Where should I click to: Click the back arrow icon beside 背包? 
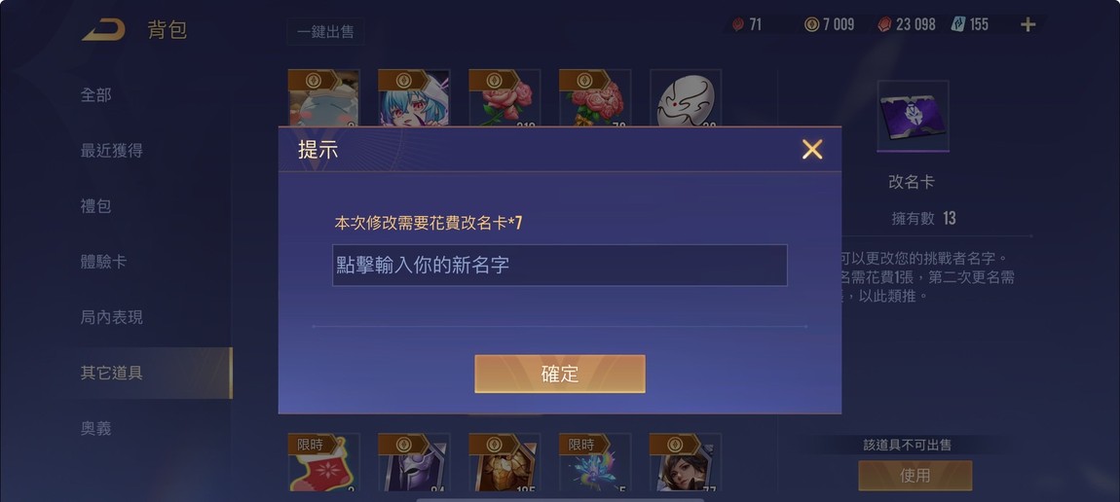point(104,30)
